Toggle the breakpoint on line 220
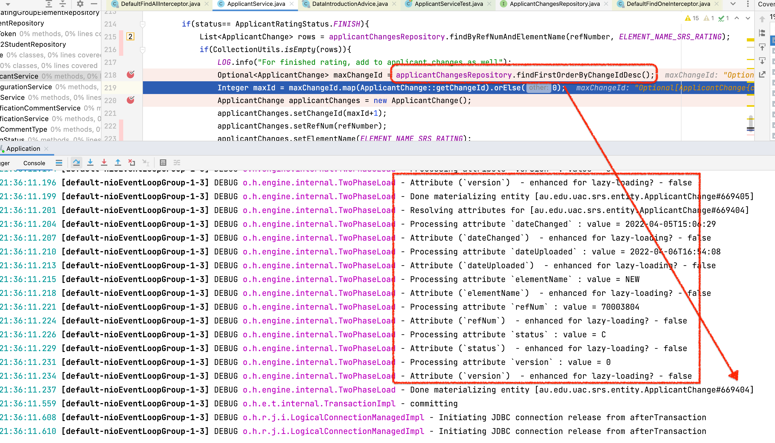The height and width of the screenshot is (443, 775). [x=130, y=100]
